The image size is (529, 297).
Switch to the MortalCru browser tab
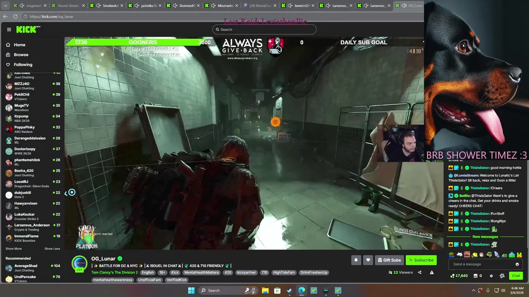260,6
